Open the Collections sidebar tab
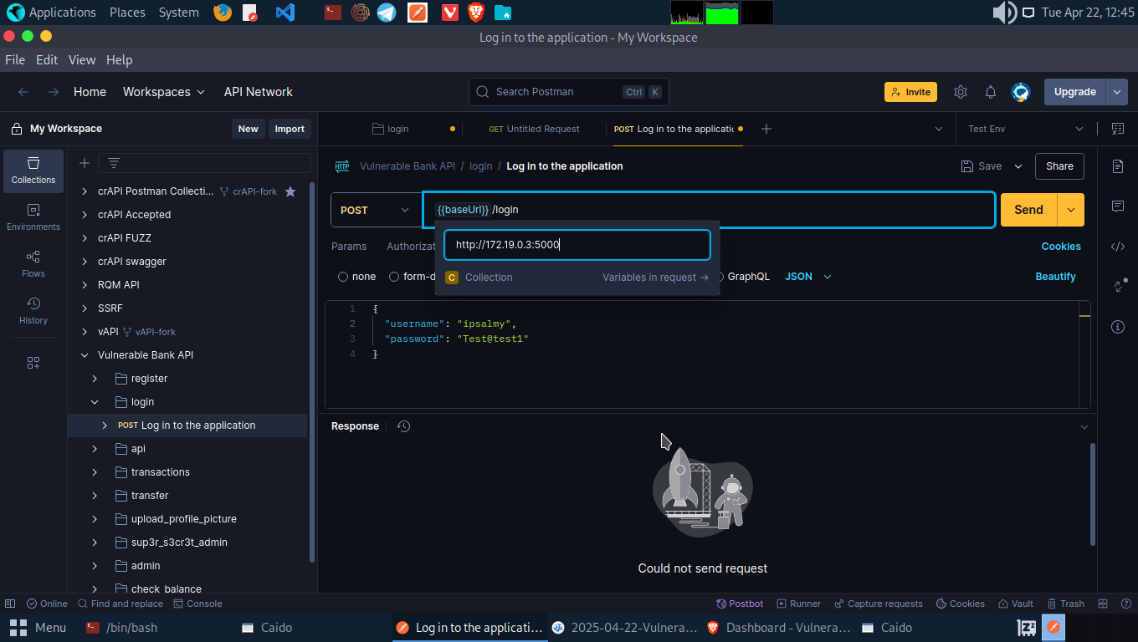The width and height of the screenshot is (1138, 642). 33,171
